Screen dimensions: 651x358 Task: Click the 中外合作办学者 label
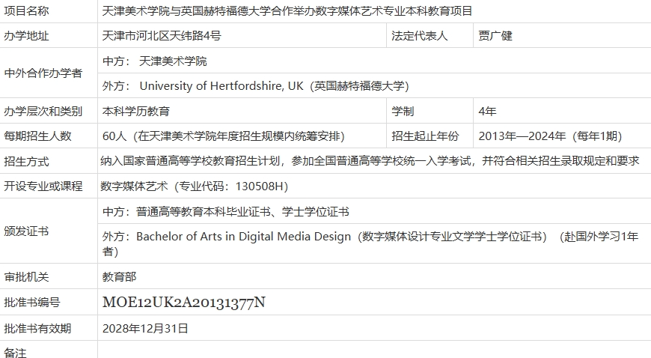pos(43,73)
